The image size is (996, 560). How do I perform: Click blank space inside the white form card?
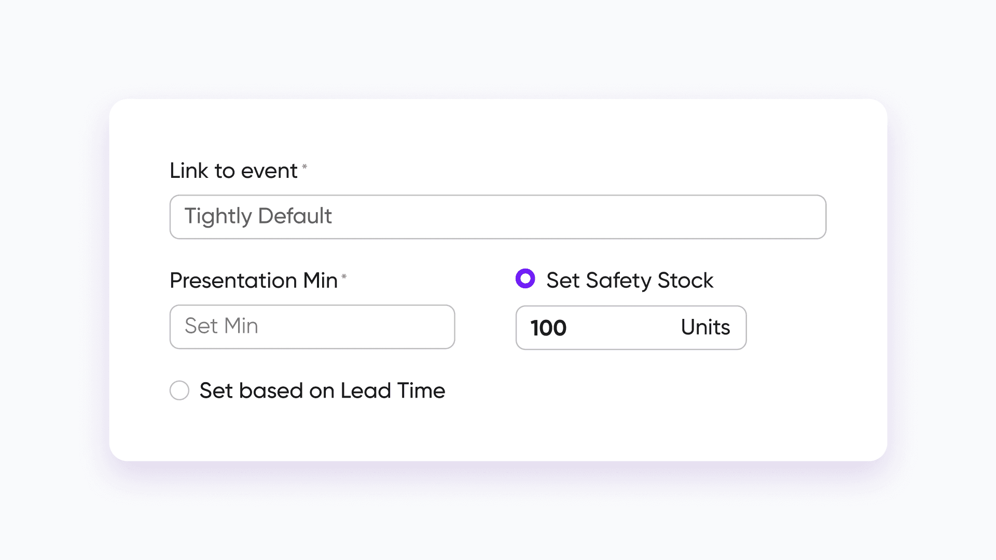point(674,410)
